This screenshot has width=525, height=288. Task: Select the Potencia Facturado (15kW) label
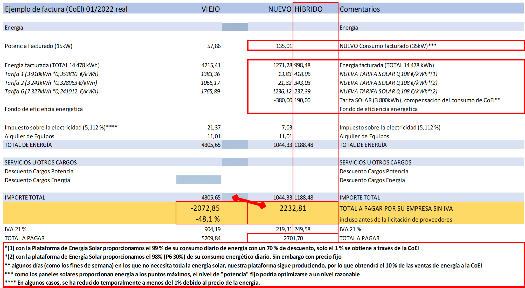[x=38, y=46]
